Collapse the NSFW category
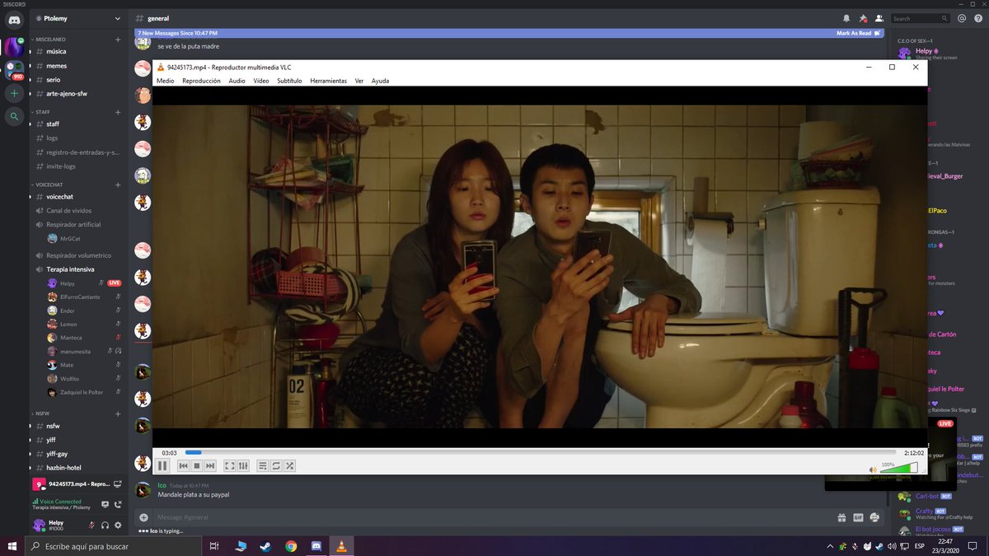The height and width of the screenshot is (556, 989). (x=41, y=413)
